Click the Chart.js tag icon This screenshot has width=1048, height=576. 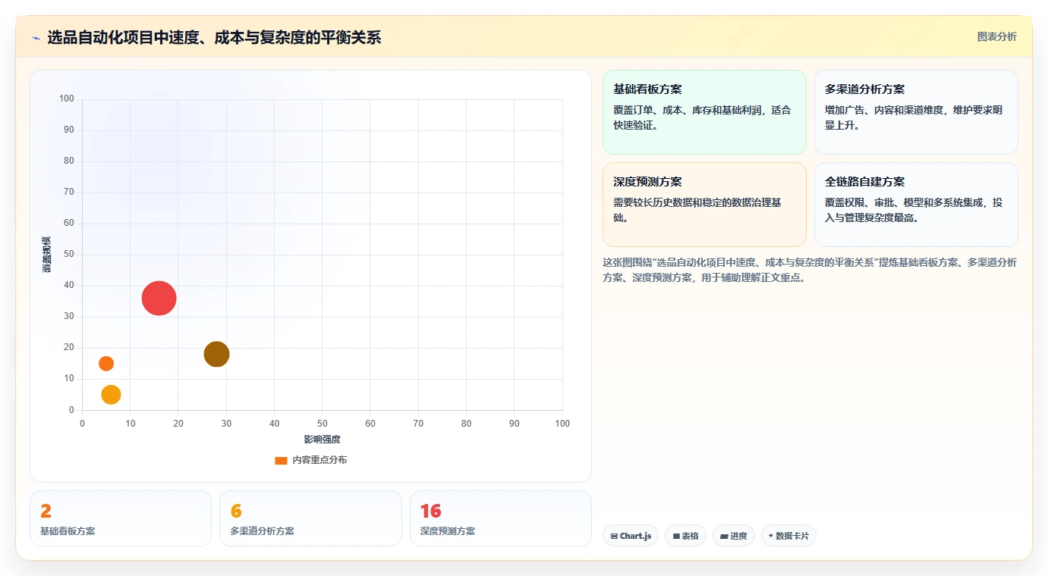coord(614,536)
